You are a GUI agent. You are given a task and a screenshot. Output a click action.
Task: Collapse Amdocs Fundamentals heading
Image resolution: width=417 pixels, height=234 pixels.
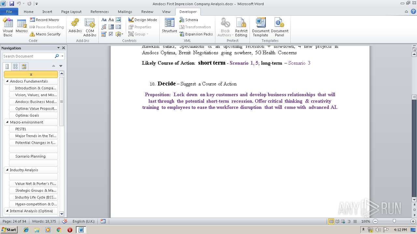pos(7,81)
